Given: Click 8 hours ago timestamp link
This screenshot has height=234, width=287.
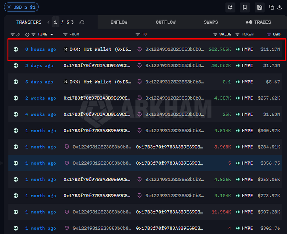Looking at the screenshot, I should tap(41, 49).
